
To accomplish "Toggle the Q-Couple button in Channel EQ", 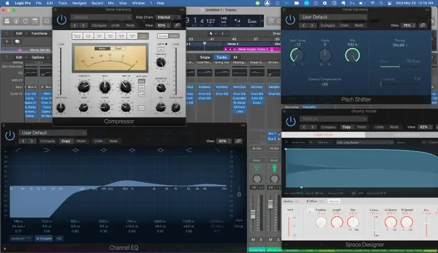I will coord(43,238).
